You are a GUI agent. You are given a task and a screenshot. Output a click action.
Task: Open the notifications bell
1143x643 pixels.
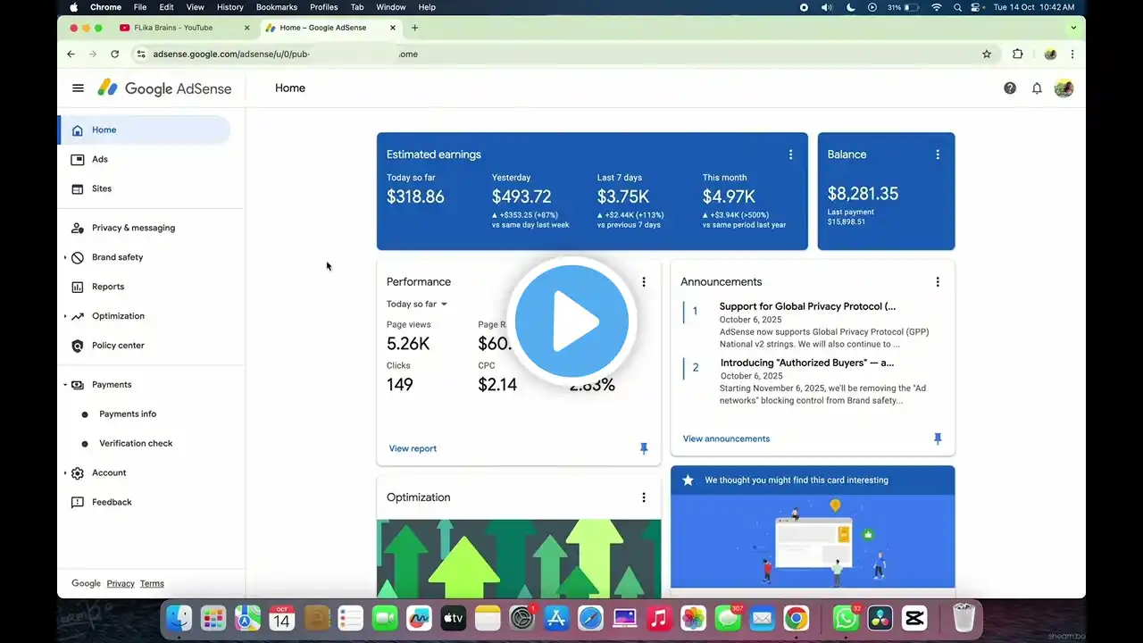tap(1037, 88)
